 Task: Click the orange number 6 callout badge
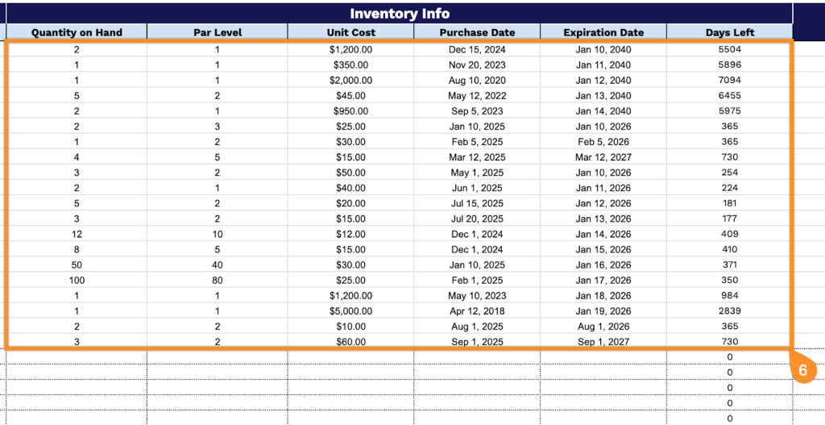[x=803, y=369]
